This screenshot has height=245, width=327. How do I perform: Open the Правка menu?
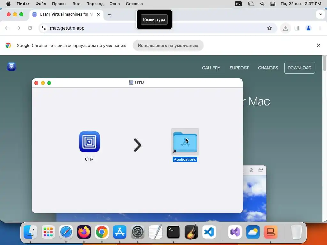pos(59,4)
